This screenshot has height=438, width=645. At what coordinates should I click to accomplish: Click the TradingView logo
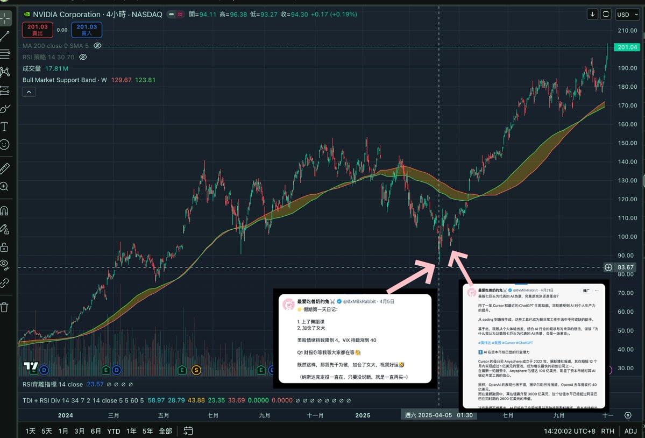(31, 366)
